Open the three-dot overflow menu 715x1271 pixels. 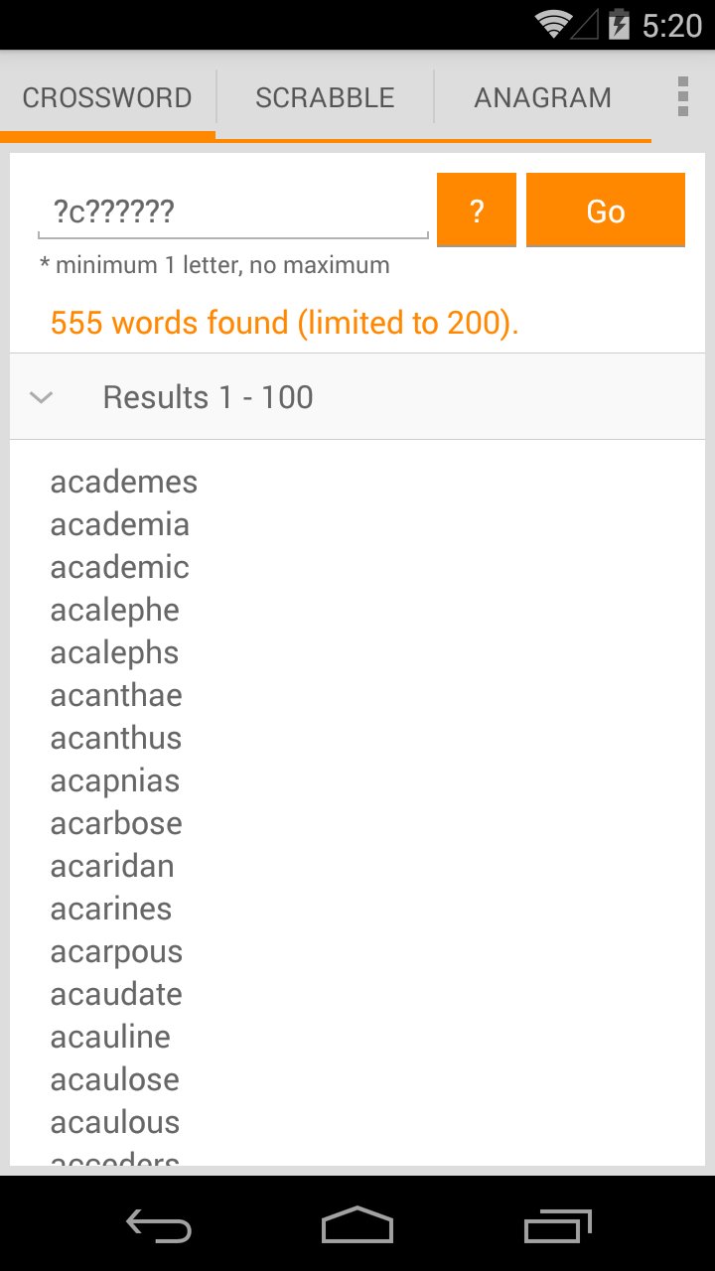tap(682, 96)
